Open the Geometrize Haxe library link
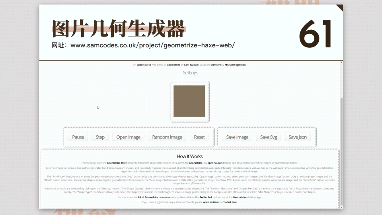Image resolution: width=382 pixels, height=215 pixels. (117, 163)
